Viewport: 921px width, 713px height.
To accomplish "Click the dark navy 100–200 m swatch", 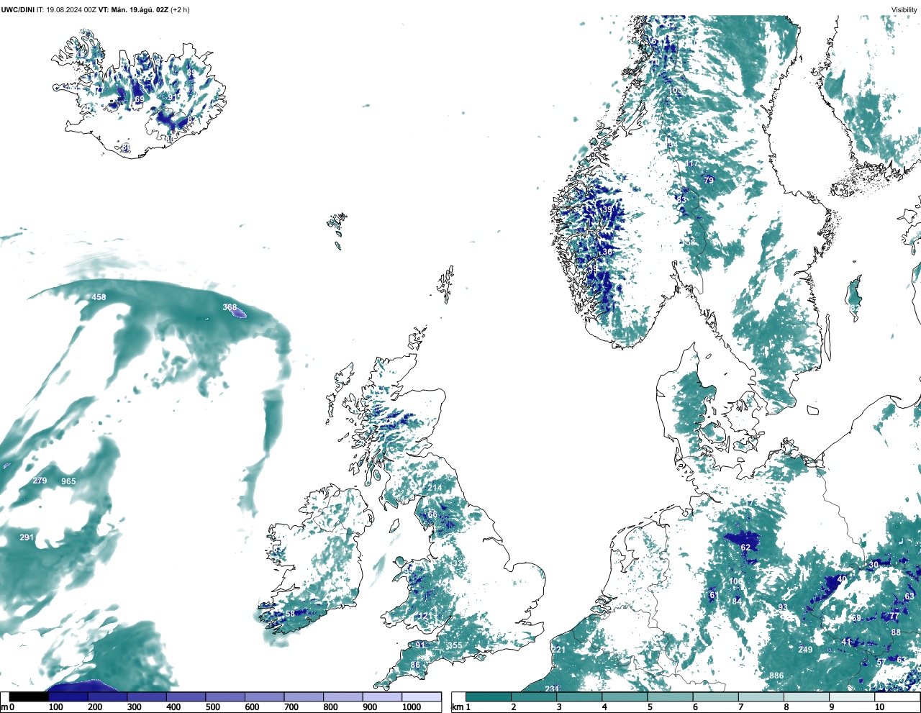I will tap(68, 696).
